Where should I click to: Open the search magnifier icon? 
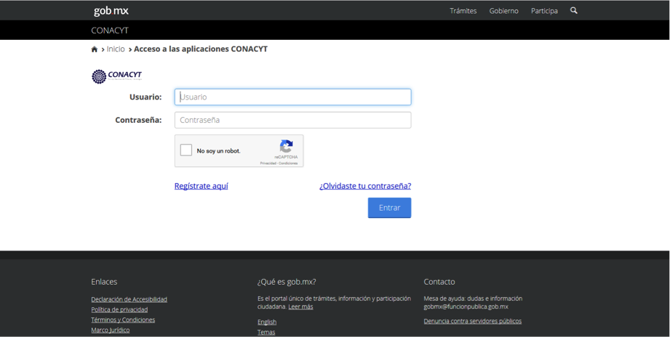573,11
